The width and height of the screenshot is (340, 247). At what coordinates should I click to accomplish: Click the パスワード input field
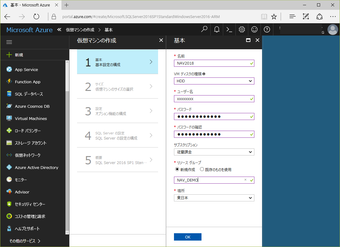click(214, 117)
